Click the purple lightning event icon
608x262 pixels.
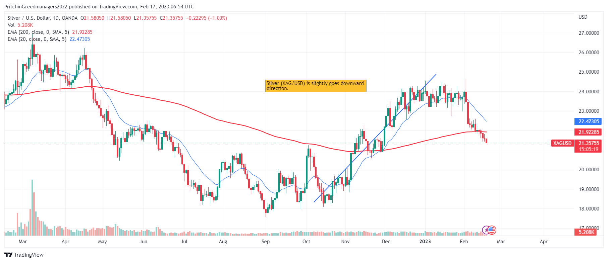coord(486,230)
